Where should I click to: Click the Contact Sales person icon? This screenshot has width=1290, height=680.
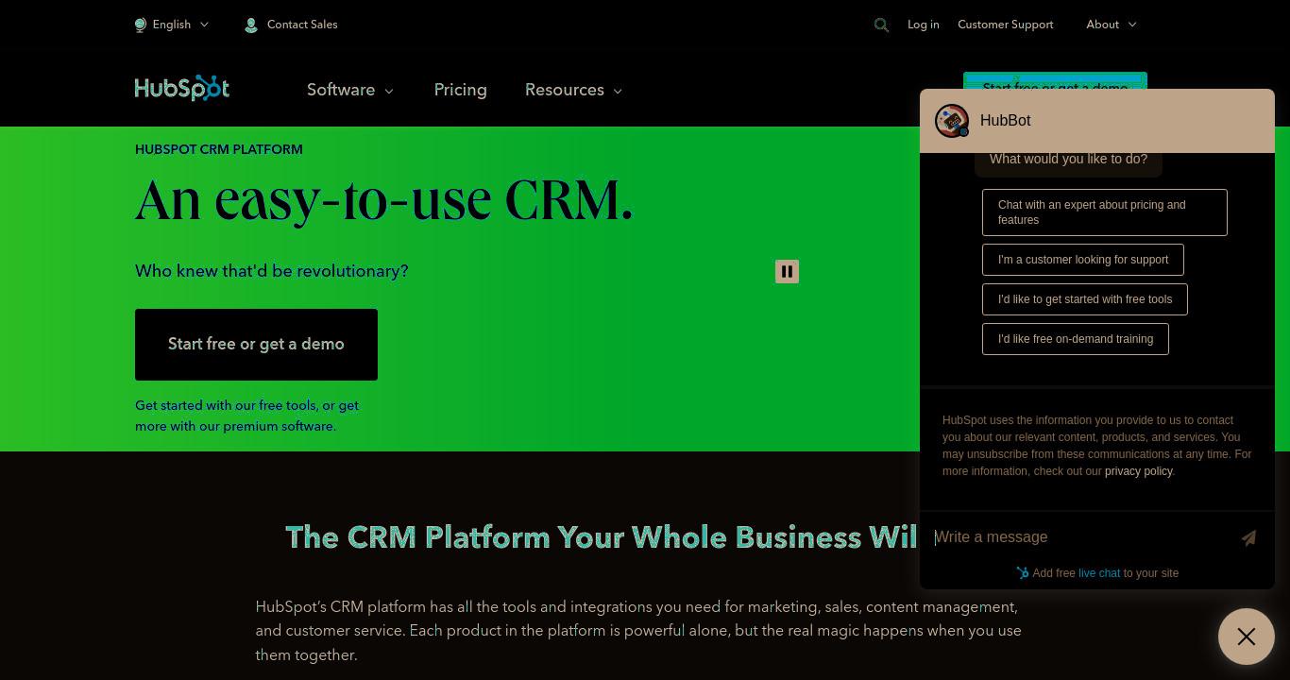point(251,25)
